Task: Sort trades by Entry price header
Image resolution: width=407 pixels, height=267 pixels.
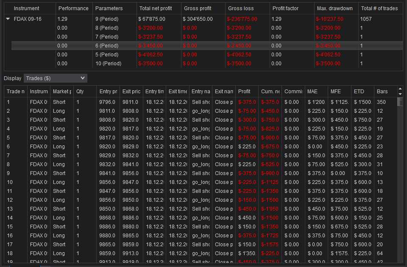Action: [108, 92]
